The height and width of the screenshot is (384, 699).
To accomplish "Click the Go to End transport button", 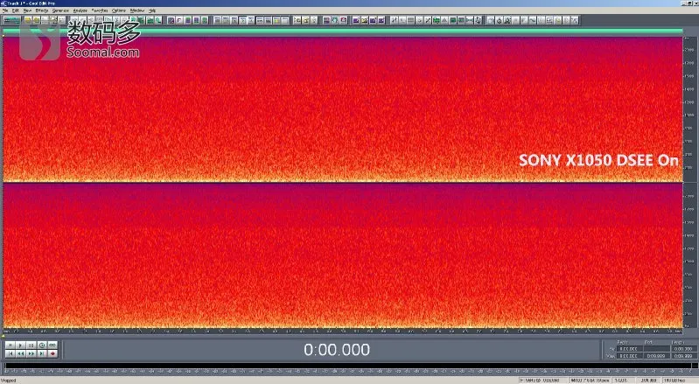I will click(x=42, y=353).
